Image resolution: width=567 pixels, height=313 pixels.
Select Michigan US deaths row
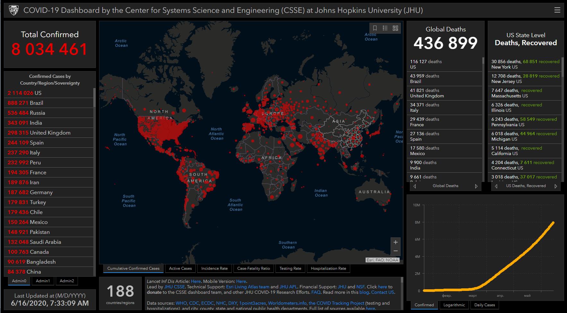tap(525, 136)
